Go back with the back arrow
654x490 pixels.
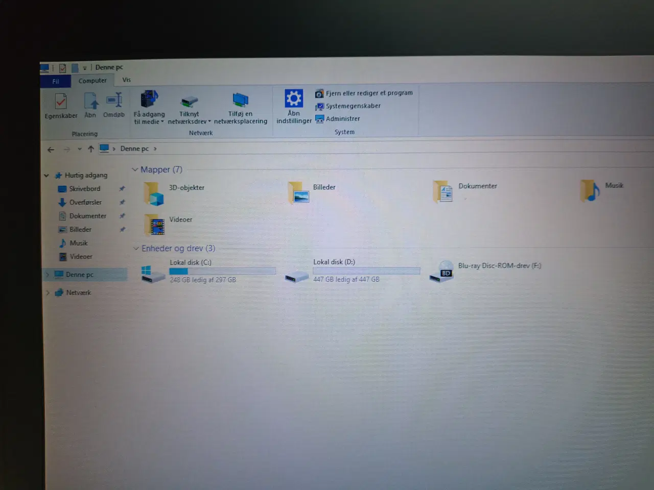pos(51,150)
